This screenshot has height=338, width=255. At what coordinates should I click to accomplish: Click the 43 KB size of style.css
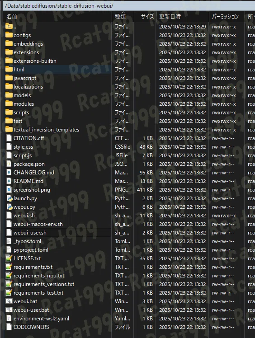pos(146,147)
